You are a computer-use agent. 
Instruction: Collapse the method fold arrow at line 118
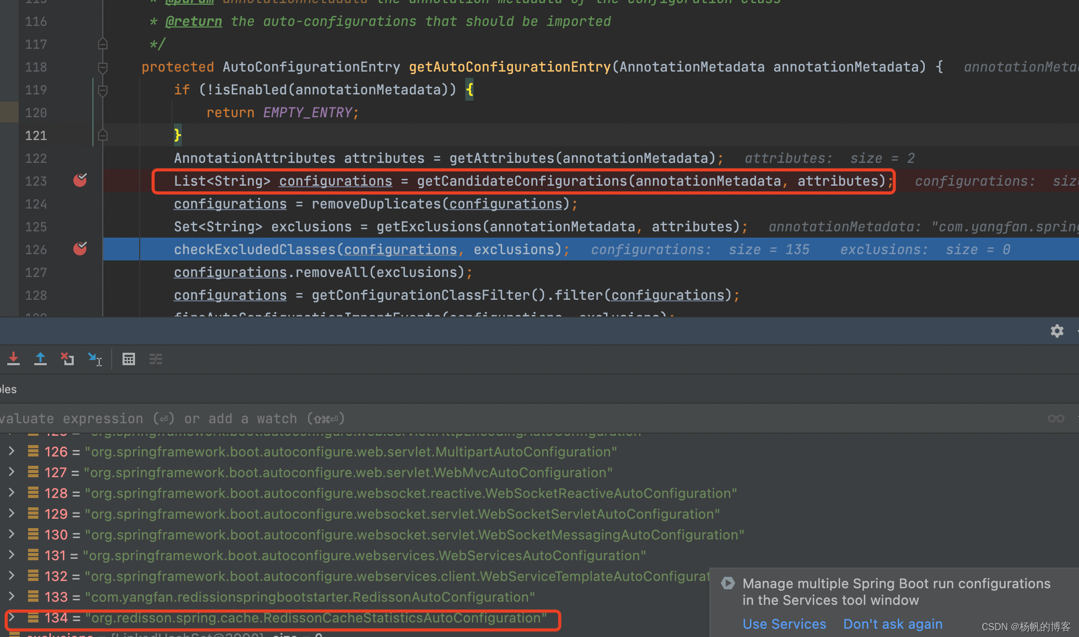[x=102, y=67]
